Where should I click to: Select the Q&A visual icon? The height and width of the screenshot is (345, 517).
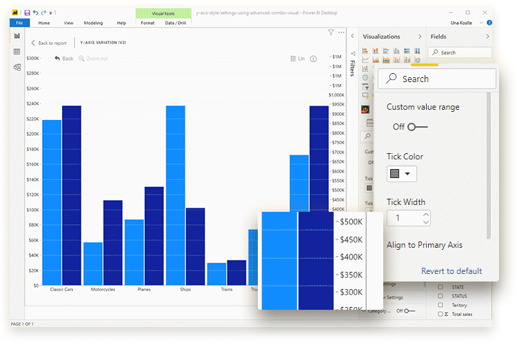pos(365,96)
